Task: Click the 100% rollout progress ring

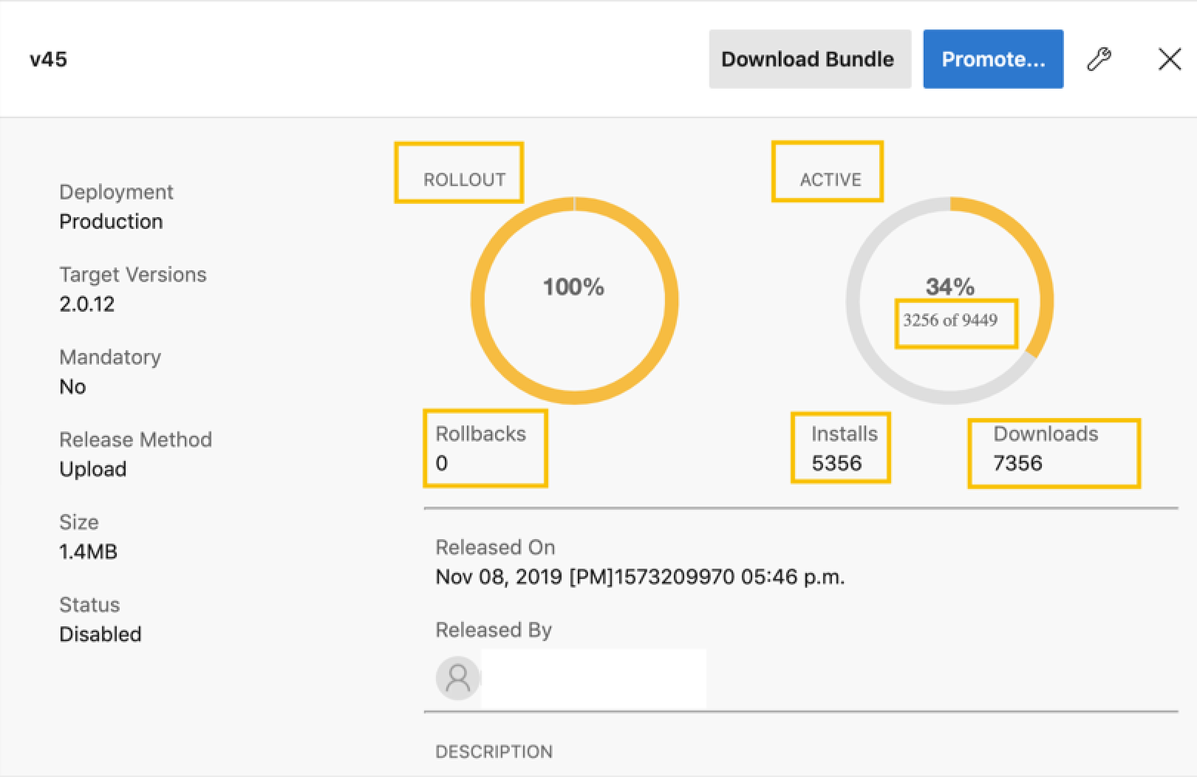Action: click(x=574, y=301)
